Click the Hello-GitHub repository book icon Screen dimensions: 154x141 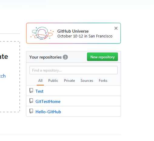(x=31, y=111)
